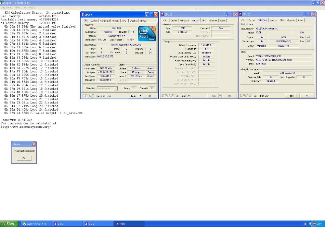Select Memory tab in CPU-Z Mainboard window
325x227 pixels.
[273, 20]
